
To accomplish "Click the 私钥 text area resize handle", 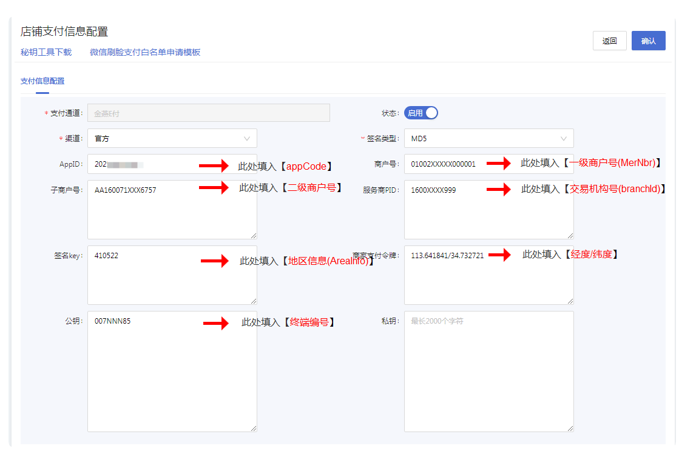I will point(570,428).
